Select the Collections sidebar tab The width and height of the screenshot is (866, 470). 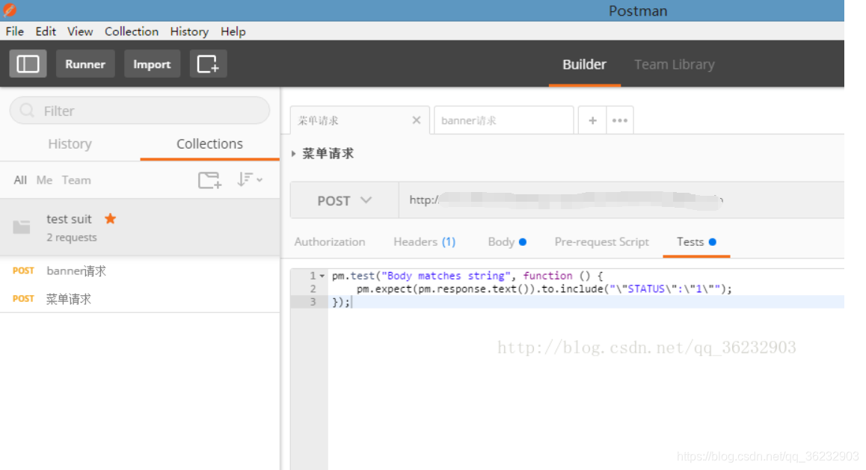(x=210, y=144)
